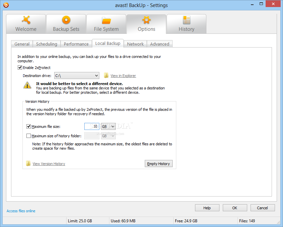Click the 'Free: 24.9 GB' status text
Viewport: 283px width, 227px height.
pyautogui.click(x=186, y=221)
